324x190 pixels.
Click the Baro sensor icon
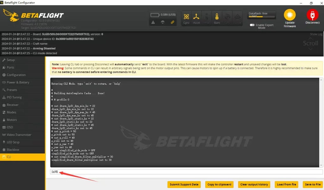coord(217,18)
